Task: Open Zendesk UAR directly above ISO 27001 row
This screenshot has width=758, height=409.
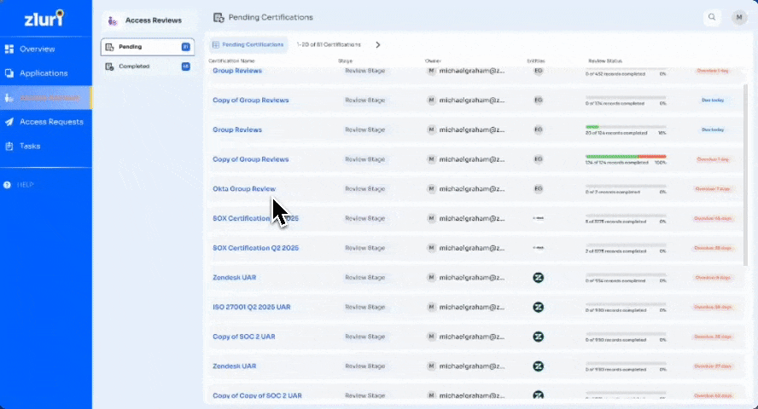Action: [x=235, y=277]
